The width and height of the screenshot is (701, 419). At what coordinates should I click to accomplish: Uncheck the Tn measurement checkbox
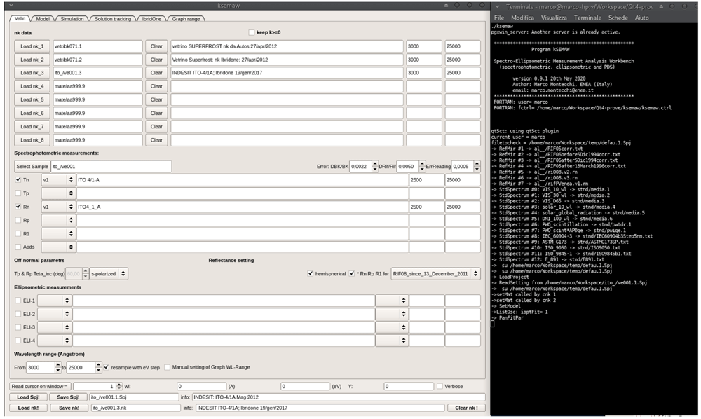(18, 180)
